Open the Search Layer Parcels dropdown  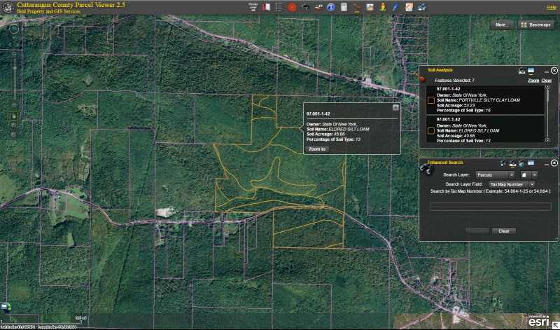click(x=495, y=174)
